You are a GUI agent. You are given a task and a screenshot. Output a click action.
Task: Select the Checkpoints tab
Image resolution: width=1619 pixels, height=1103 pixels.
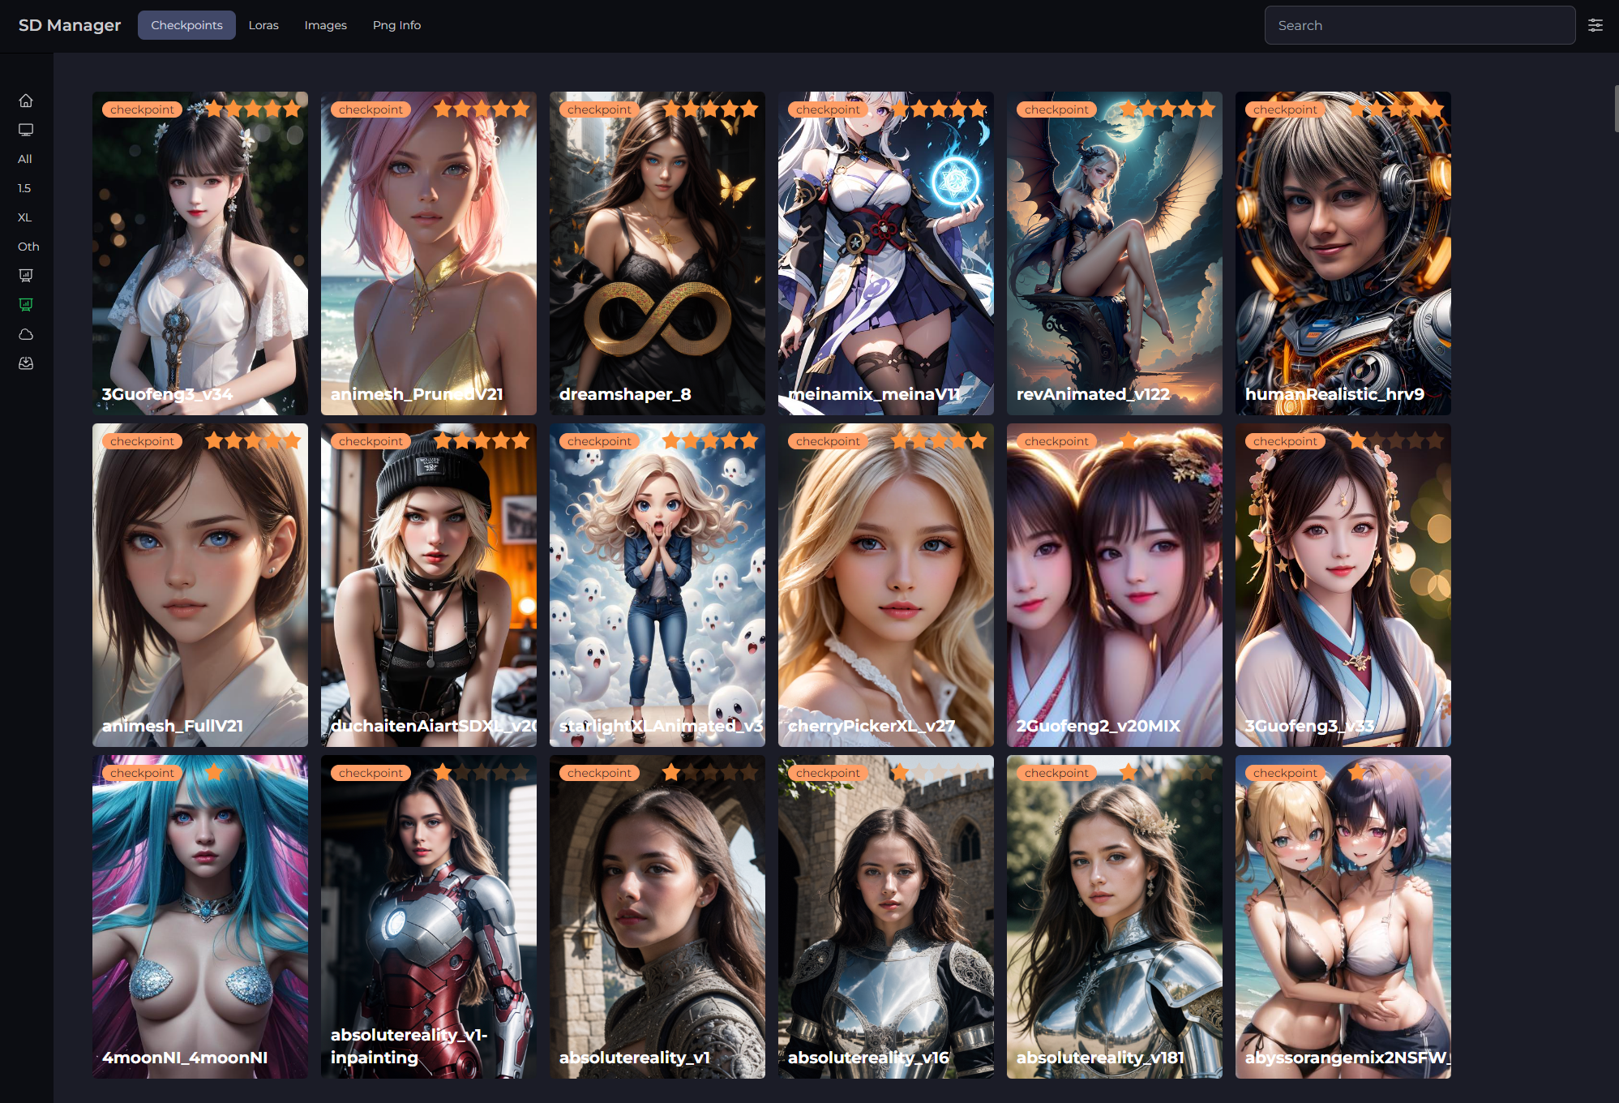point(186,25)
